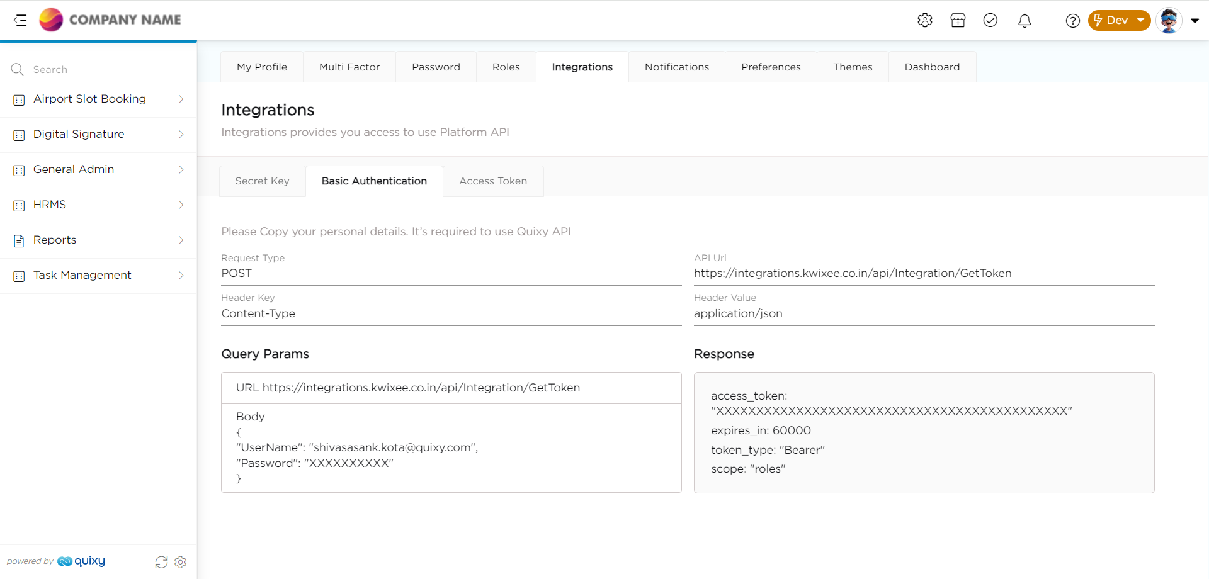Image resolution: width=1209 pixels, height=579 pixels.
Task: Click the sidebar refresh icon
Action: 161,562
